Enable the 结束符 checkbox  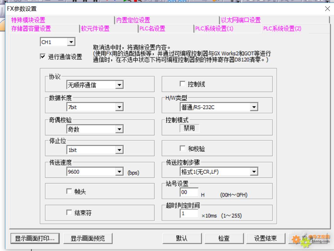point(69,213)
